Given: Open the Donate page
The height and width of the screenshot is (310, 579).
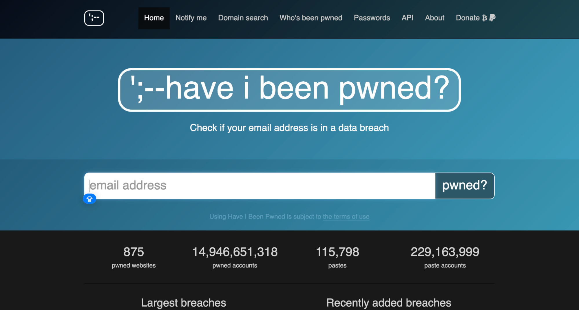Looking at the screenshot, I should tap(468, 18).
